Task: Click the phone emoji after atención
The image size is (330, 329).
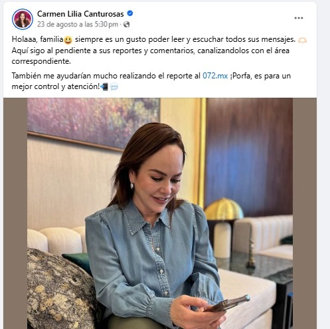Action: [x=104, y=86]
